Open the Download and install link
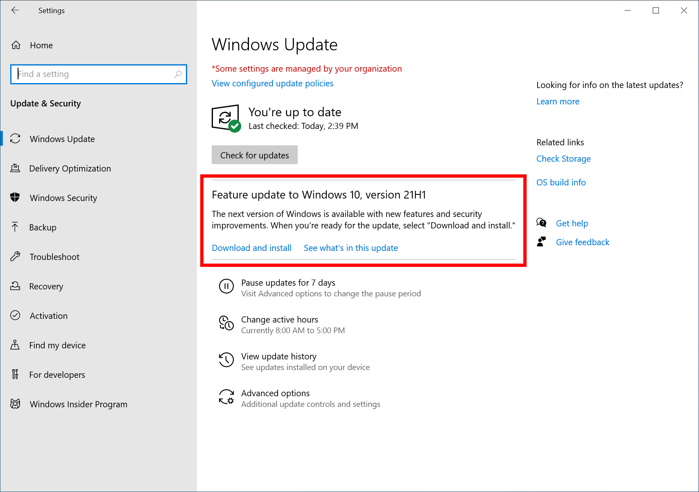The image size is (699, 492). 251,248
